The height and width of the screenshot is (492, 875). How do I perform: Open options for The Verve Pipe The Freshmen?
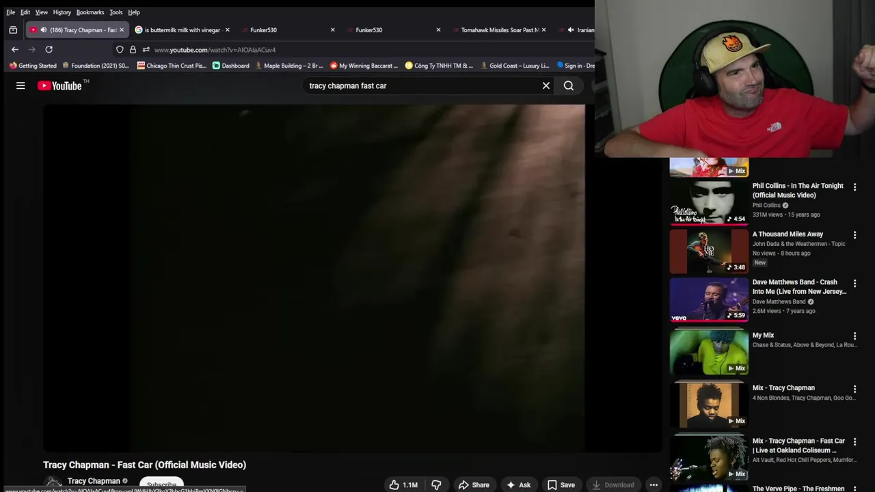click(x=854, y=489)
